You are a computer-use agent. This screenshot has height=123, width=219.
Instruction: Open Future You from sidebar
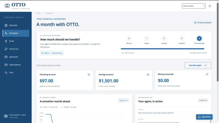point(16,49)
